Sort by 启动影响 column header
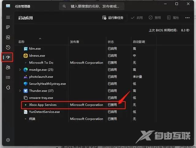 [139, 42]
